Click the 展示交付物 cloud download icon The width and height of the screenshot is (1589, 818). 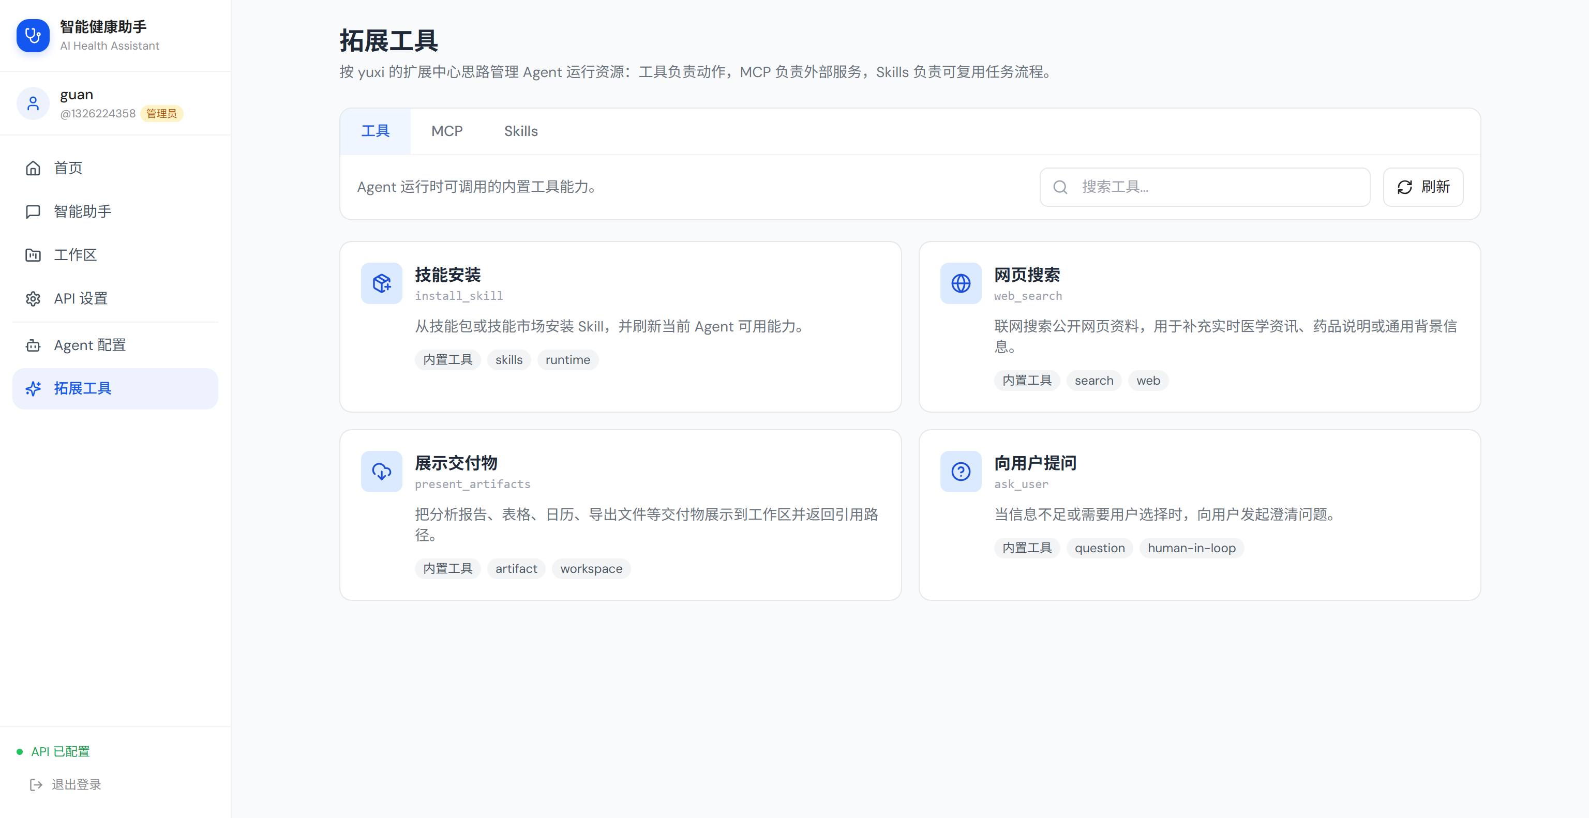[381, 471]
